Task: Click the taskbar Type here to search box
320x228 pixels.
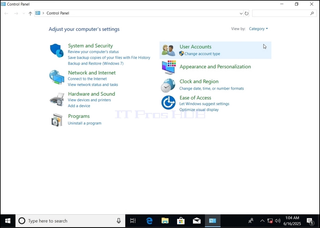Action: pos(70,221)
